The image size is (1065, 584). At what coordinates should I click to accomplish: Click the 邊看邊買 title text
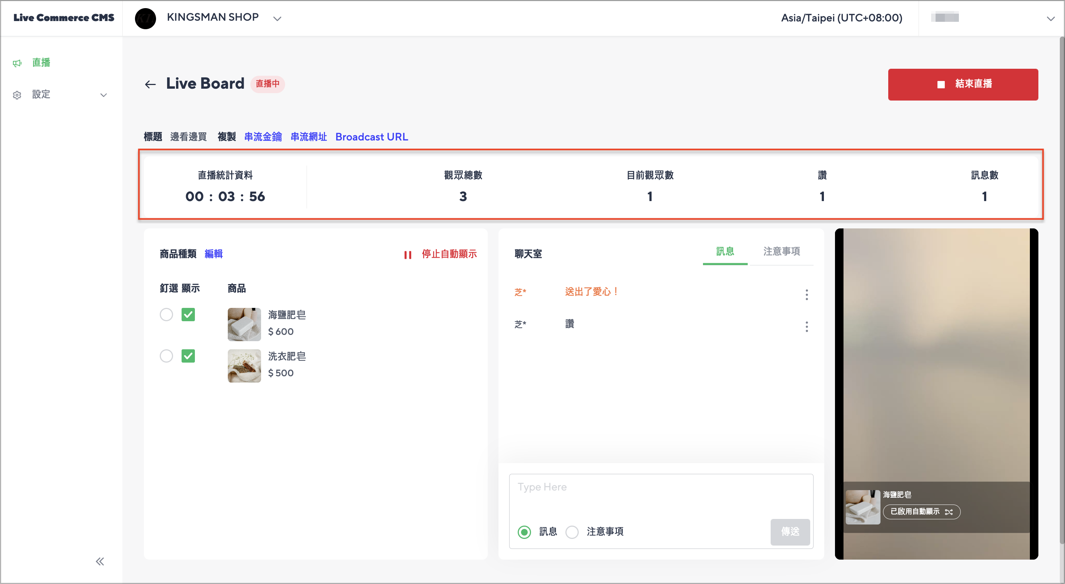pyautogui.click(x=189, y=137)
